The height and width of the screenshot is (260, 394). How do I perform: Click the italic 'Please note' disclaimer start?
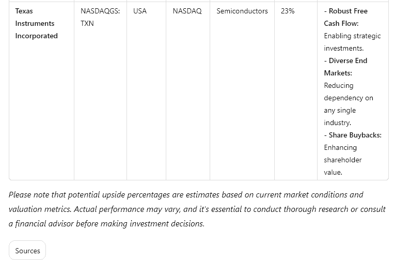29,195
